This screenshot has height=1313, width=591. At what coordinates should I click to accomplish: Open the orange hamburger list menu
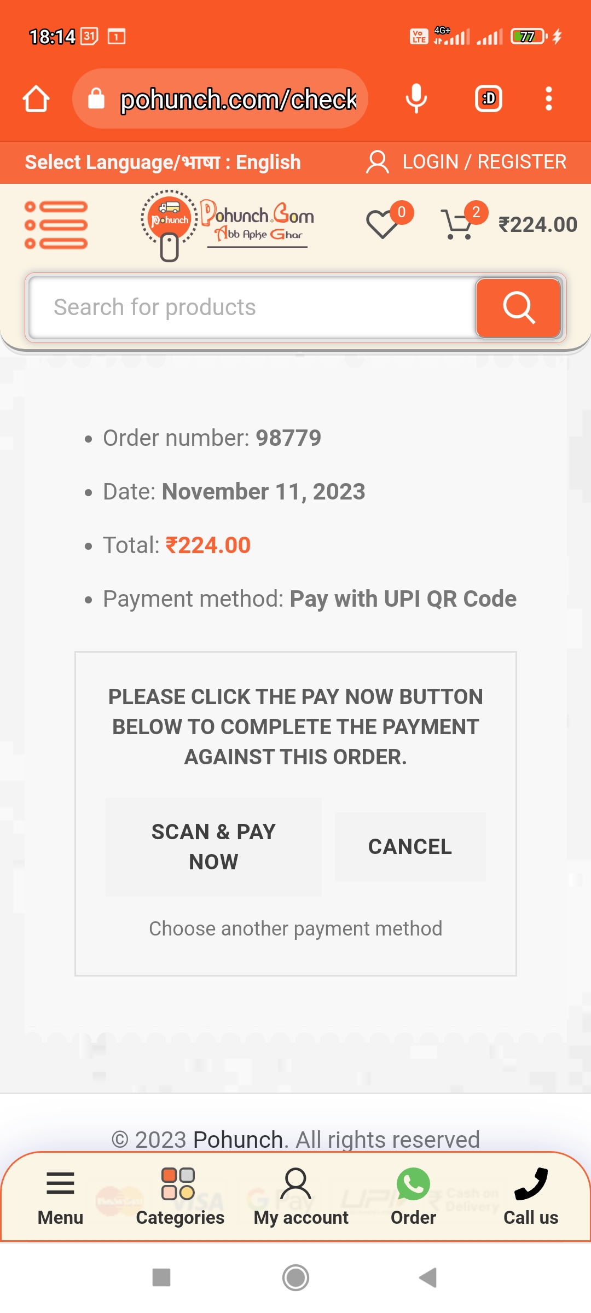tap(56, 225)
